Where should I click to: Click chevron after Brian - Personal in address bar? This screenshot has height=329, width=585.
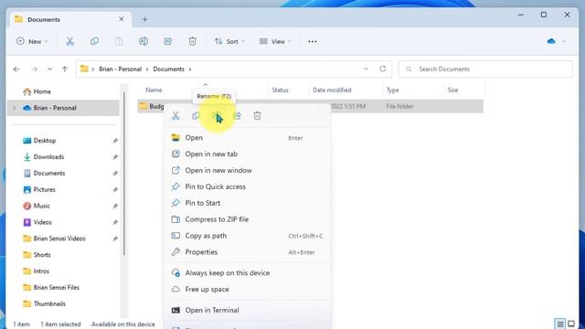pyautogui.click(x=147, y=69)
